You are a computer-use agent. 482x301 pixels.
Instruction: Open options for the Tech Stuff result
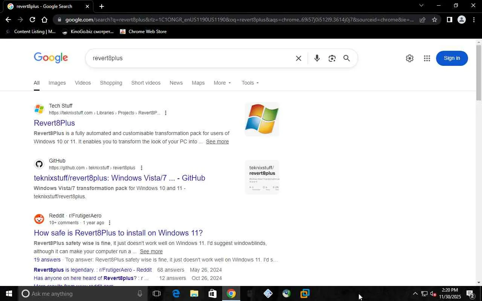(166, 113)
